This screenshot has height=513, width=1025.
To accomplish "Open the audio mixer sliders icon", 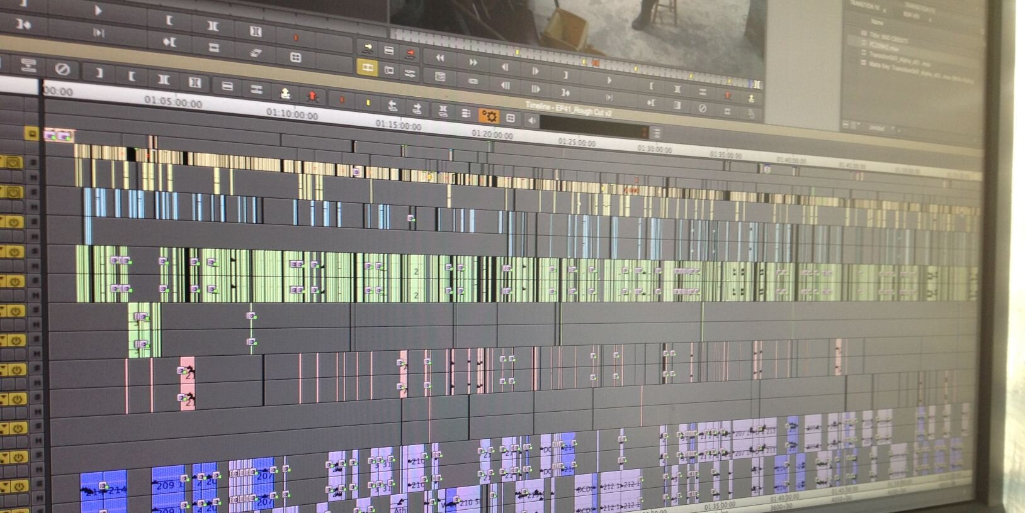I will click(410, 73).
